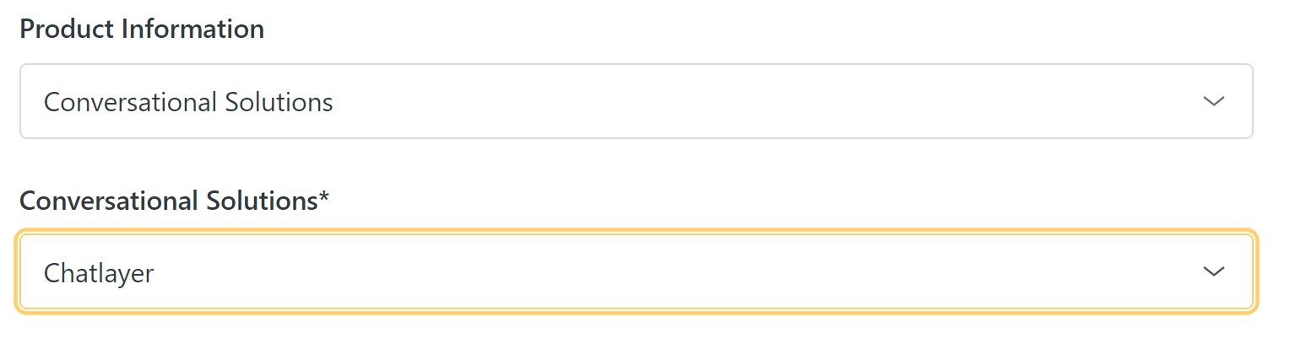Change the Product Information selection
This screenshot has width=1301, height=343.
[636, 102]
